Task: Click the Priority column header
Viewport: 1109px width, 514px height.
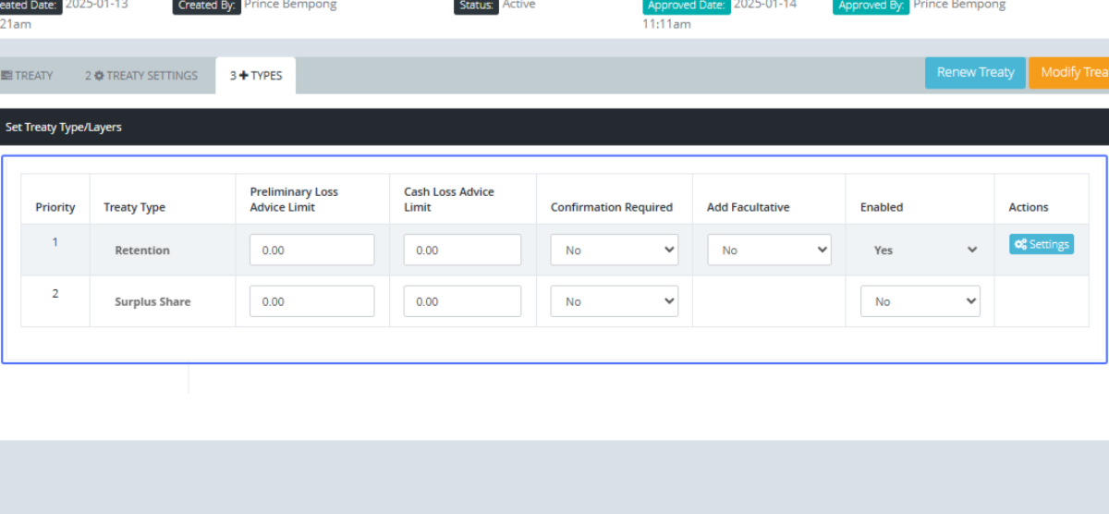Action: click(x=55, y=207)
